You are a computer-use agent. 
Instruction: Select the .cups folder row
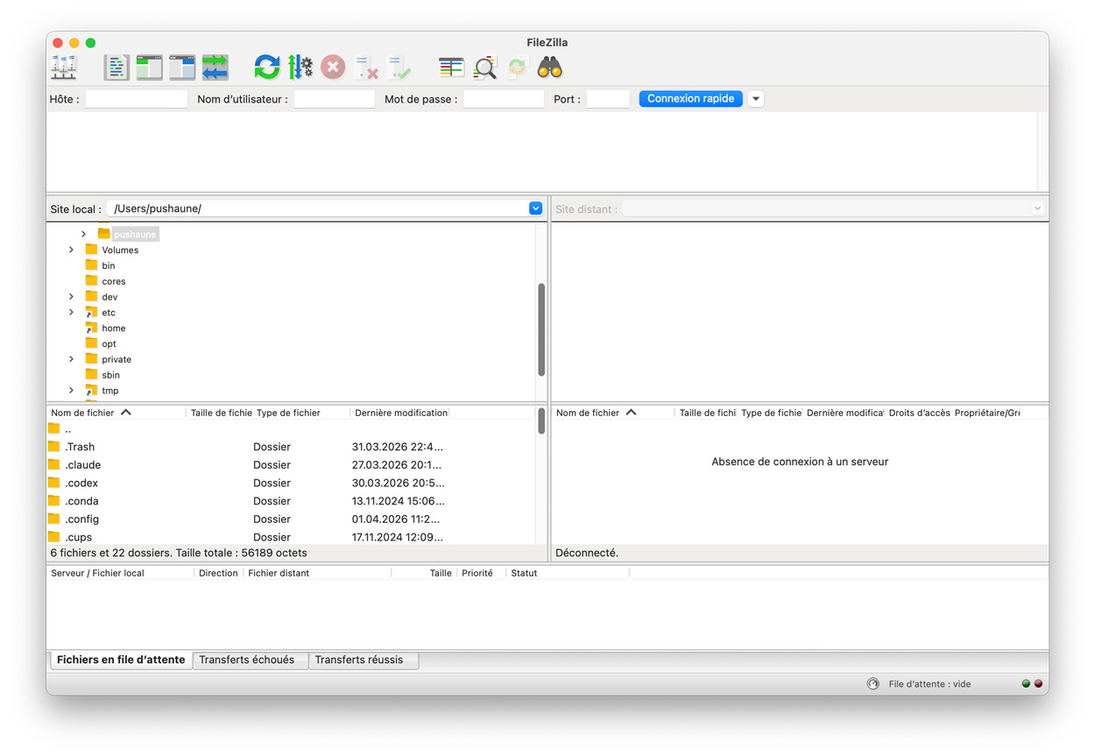coord(291,537)
